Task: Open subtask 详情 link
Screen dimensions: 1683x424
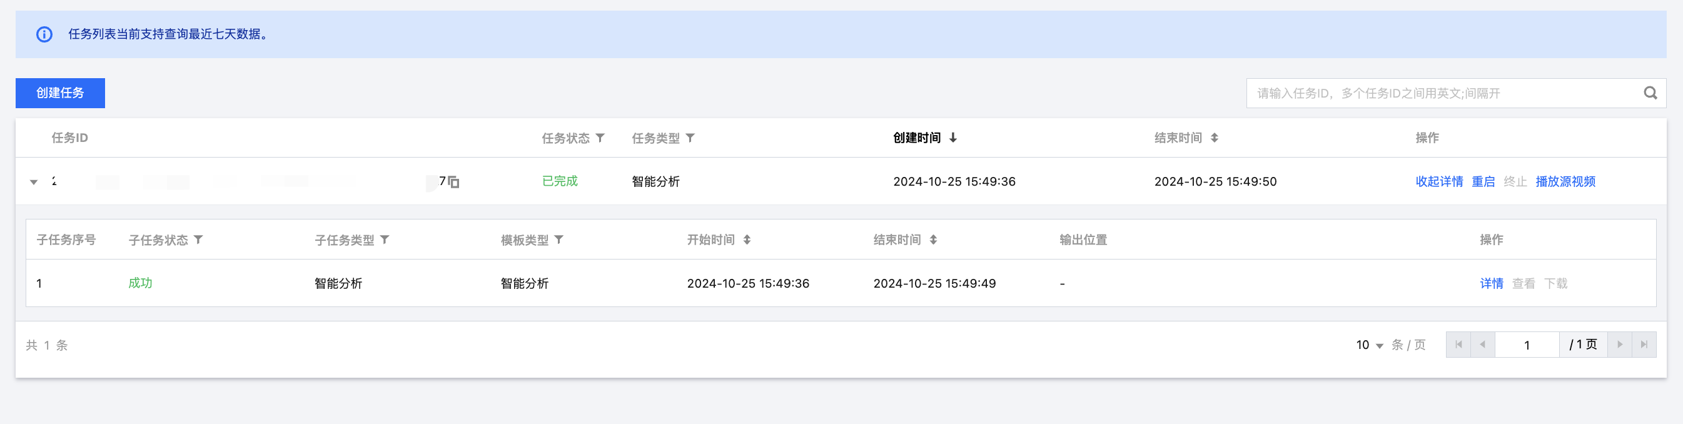Action: pos(1491,283)
